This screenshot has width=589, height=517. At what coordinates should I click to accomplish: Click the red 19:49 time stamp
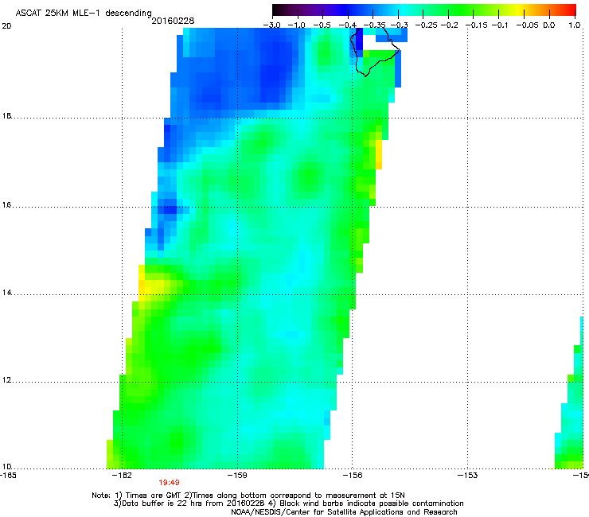point(169,483)
